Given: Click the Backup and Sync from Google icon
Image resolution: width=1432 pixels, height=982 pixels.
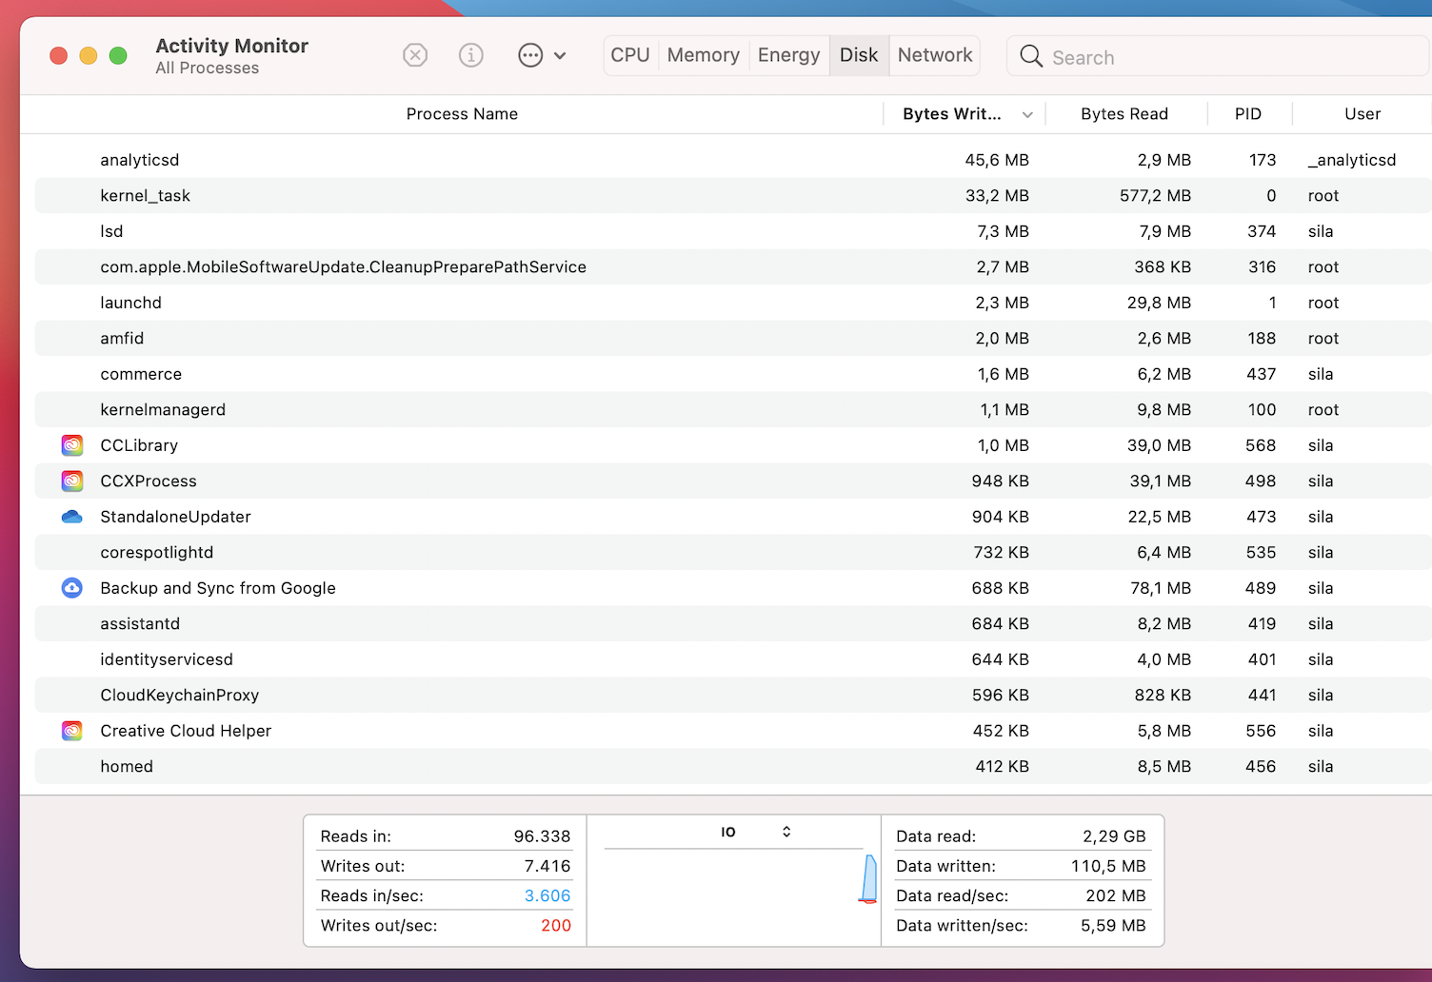Looking at the screenshot, I should point(72,588).
